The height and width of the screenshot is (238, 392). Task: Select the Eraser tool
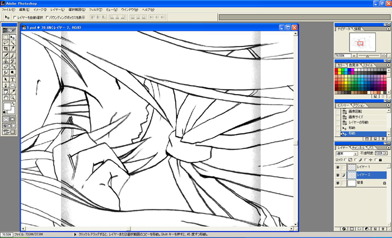pyautogui.click(x=6, y=67)
